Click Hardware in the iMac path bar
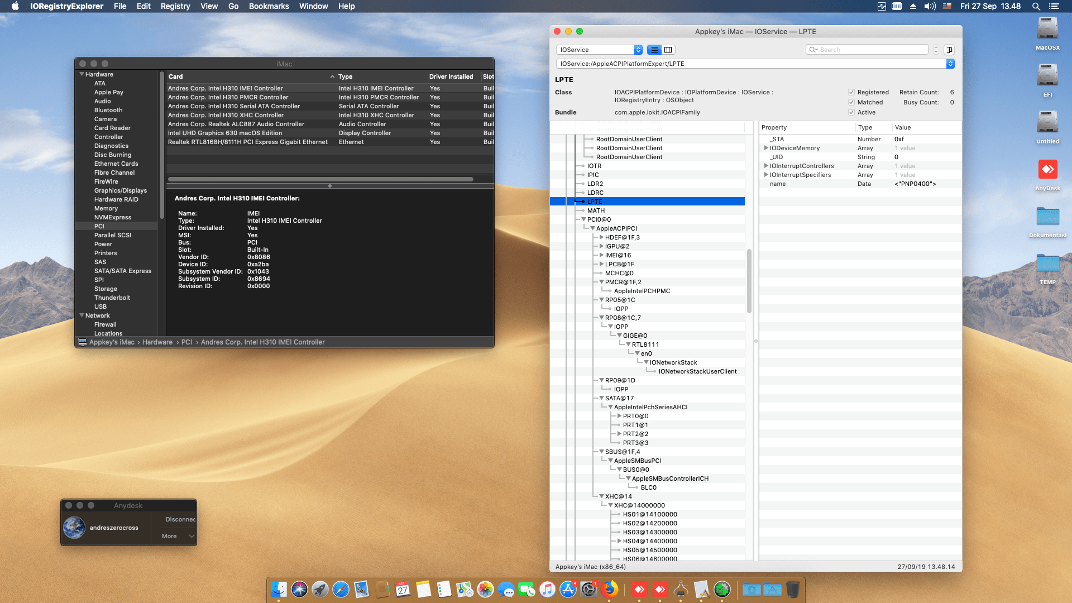This screenshot has width=1072, height=603. 157,342
